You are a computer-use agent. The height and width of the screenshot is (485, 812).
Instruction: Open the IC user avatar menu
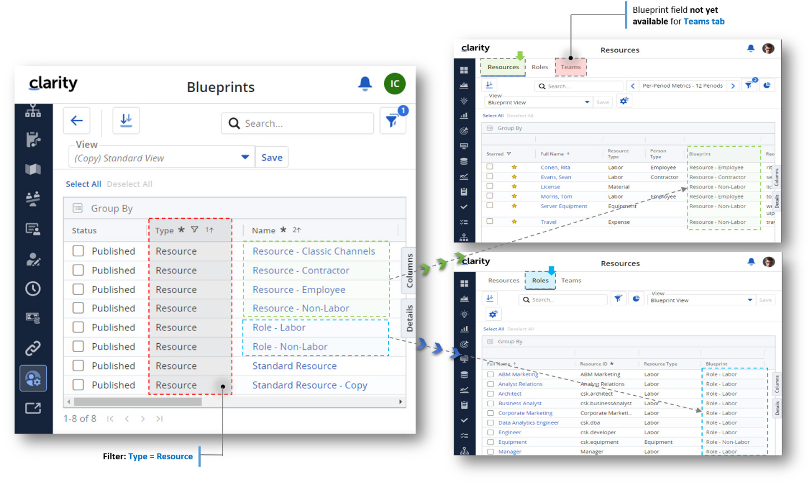(x=395, y=84)
